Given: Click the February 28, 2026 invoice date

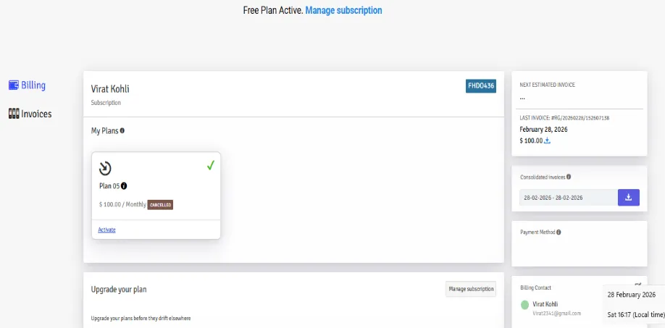Looking at the screenshot, I should point(544,130).
